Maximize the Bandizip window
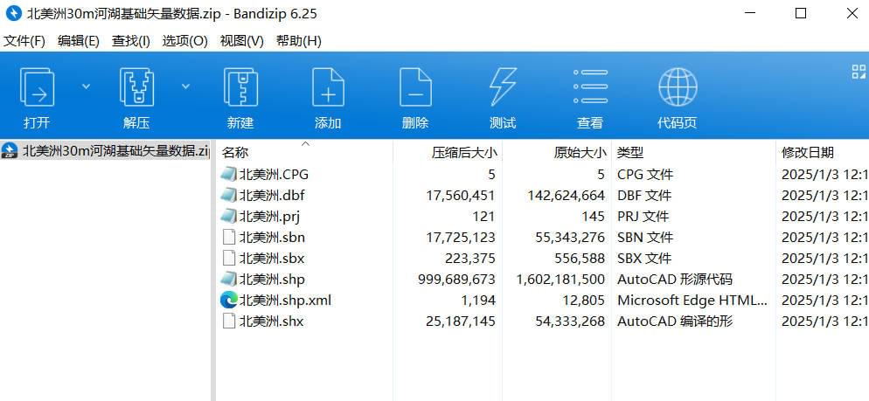Image resolution: width=869 pixels, height=401 pixels. pos(801,14)
